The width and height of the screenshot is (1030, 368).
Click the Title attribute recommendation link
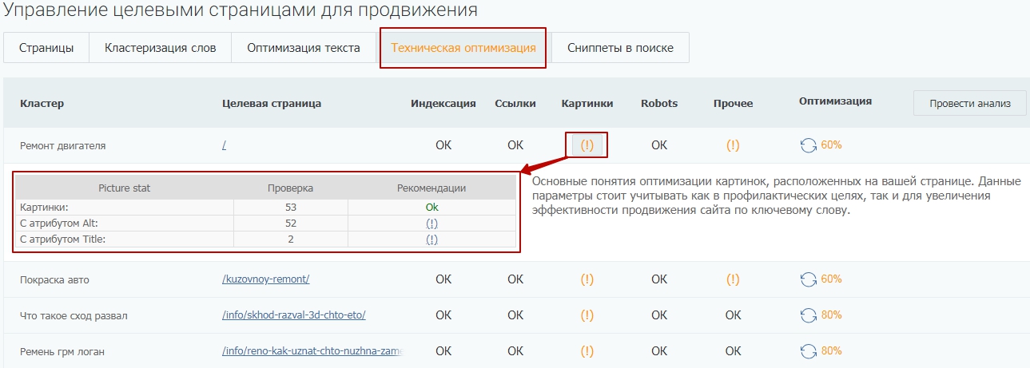[431, 239]
